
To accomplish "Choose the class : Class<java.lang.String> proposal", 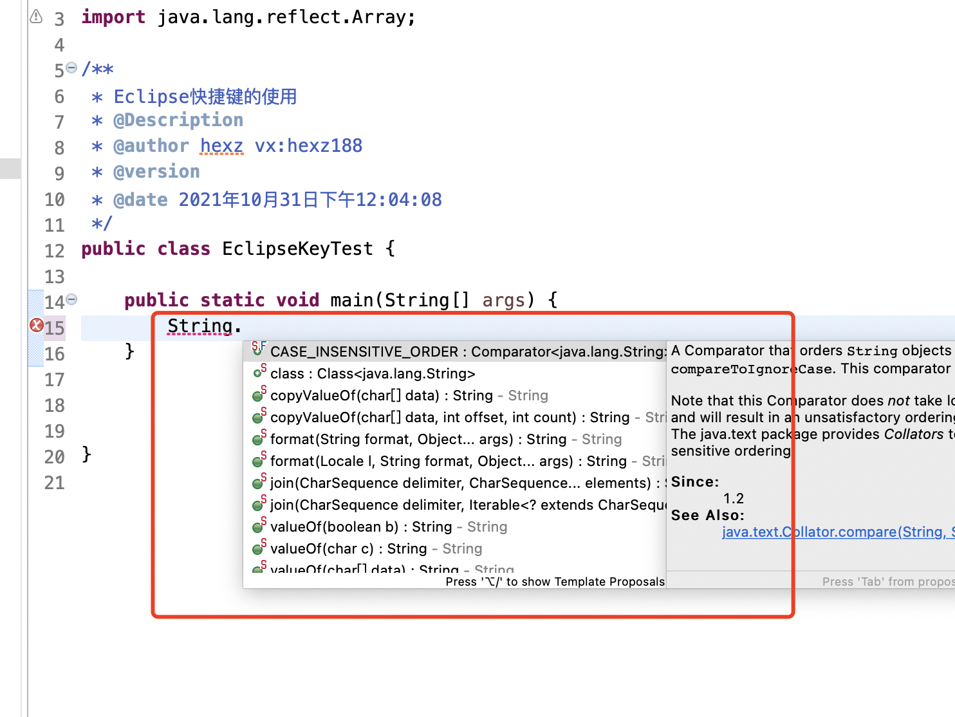I will click(x=373, y=374).
